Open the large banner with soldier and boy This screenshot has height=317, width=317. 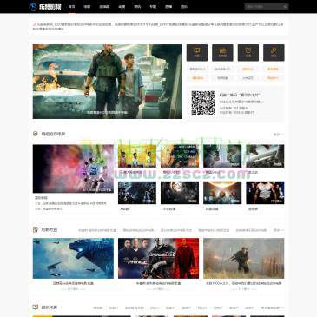pos(107,82)
